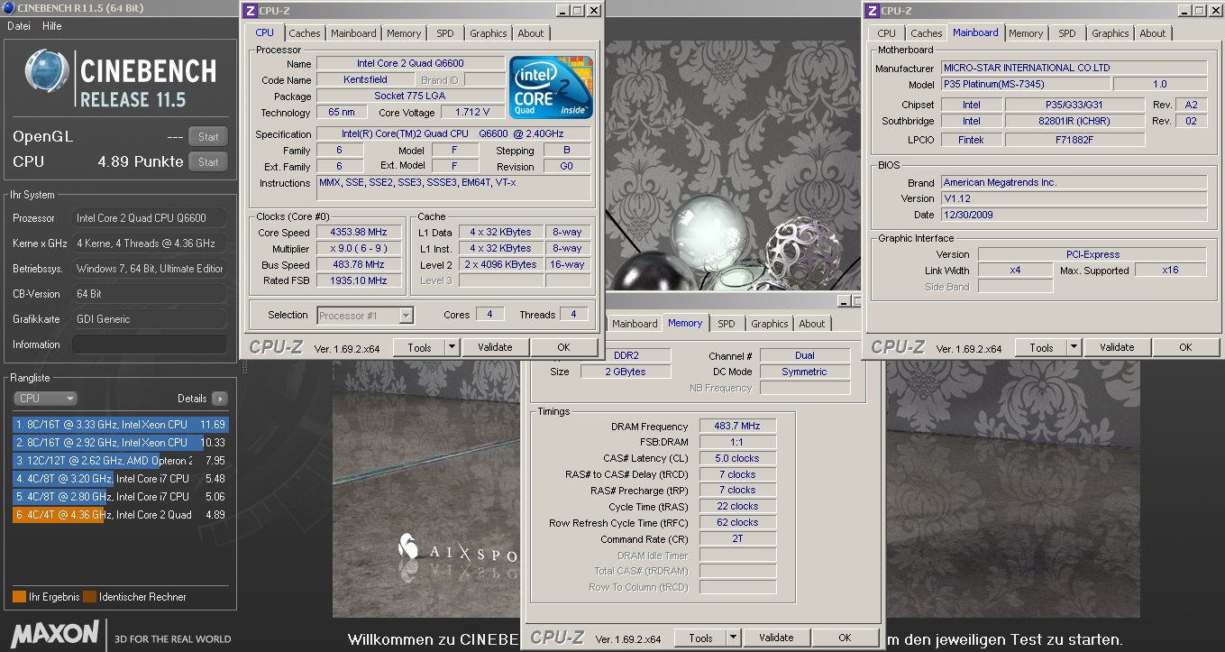Click Tools button in bottom CPU-Z window
The image size is (1225, 652).
click(x=700, y=638)
